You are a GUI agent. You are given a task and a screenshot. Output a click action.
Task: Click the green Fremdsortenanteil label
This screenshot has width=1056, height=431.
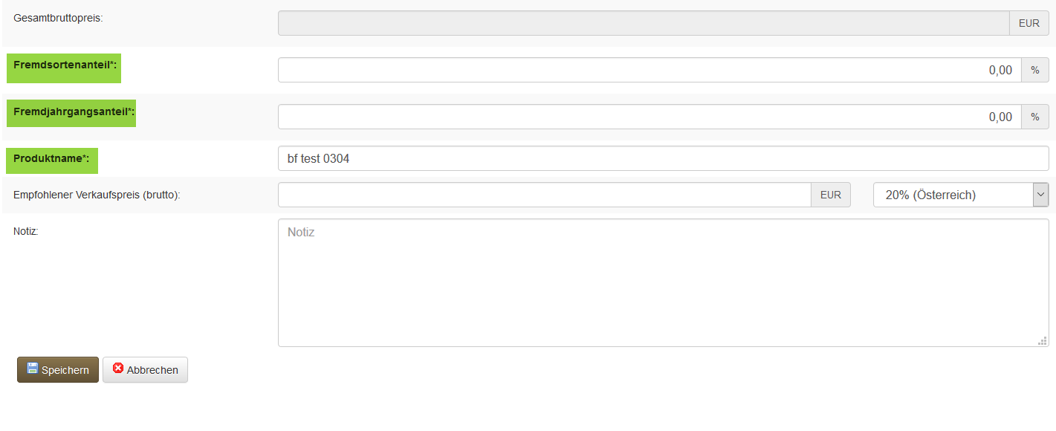65,65
